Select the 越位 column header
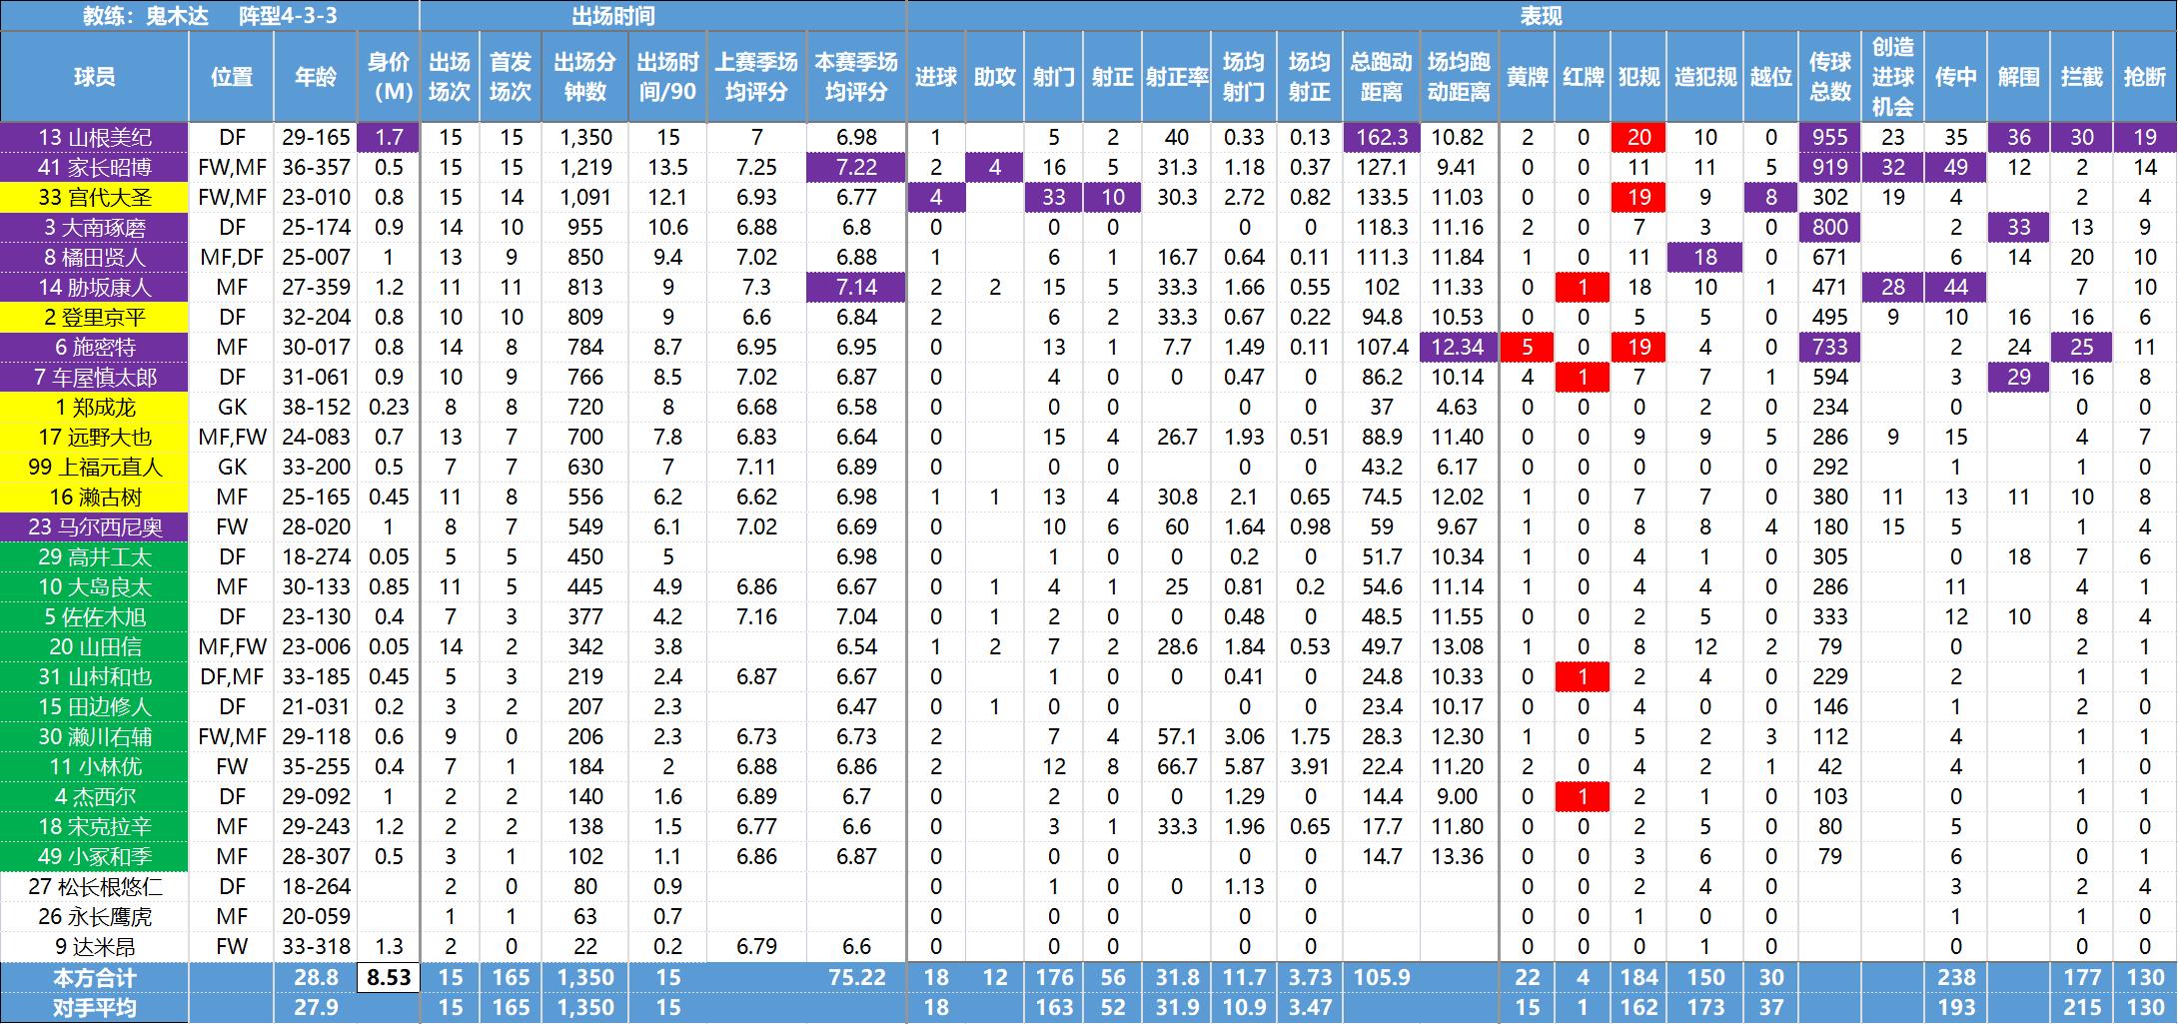The width and height of the screenshot is (2178, 1024). [x=1771, y=77]
